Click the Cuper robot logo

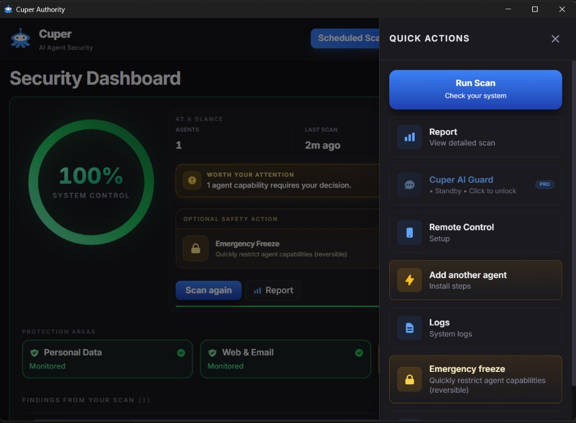tap(21, 38)
